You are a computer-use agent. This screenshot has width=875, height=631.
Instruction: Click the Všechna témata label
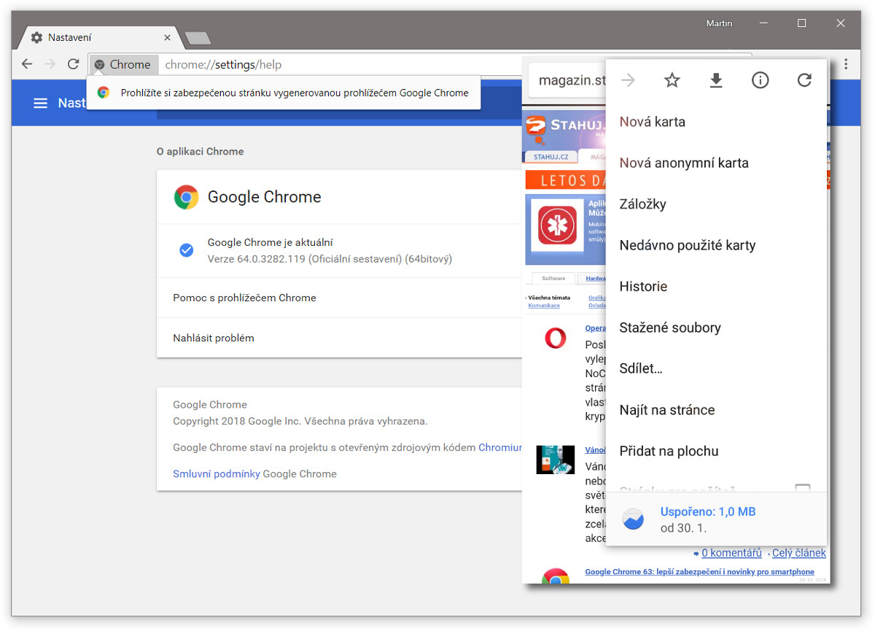[549, 298]
